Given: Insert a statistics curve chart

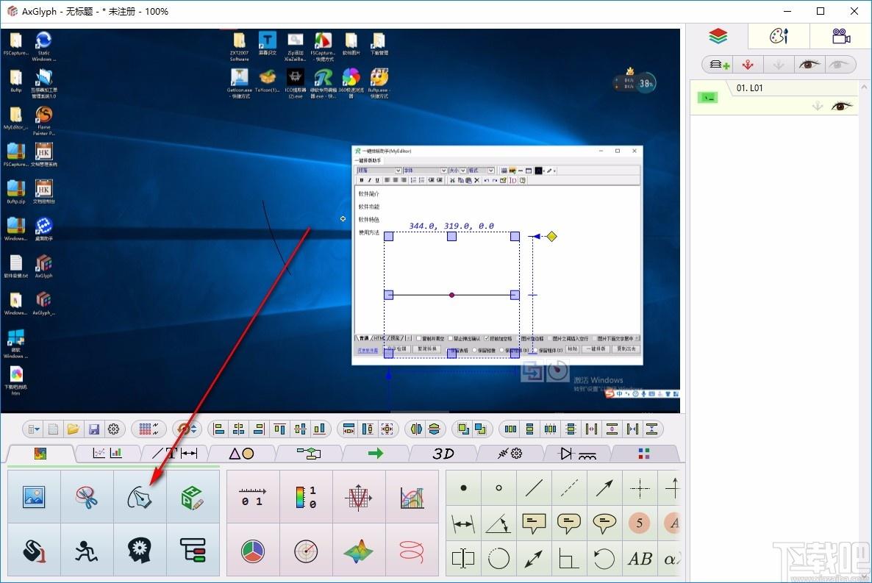Looking at the screenshot, I should pos(412,497).
